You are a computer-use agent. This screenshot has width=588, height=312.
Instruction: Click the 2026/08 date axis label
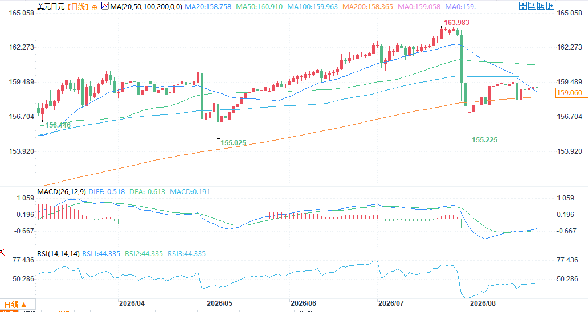(483, 303)
